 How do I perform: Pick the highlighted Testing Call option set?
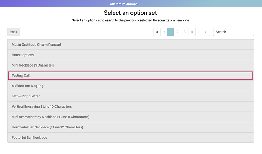pyautogui.click(x=130, y=76)
